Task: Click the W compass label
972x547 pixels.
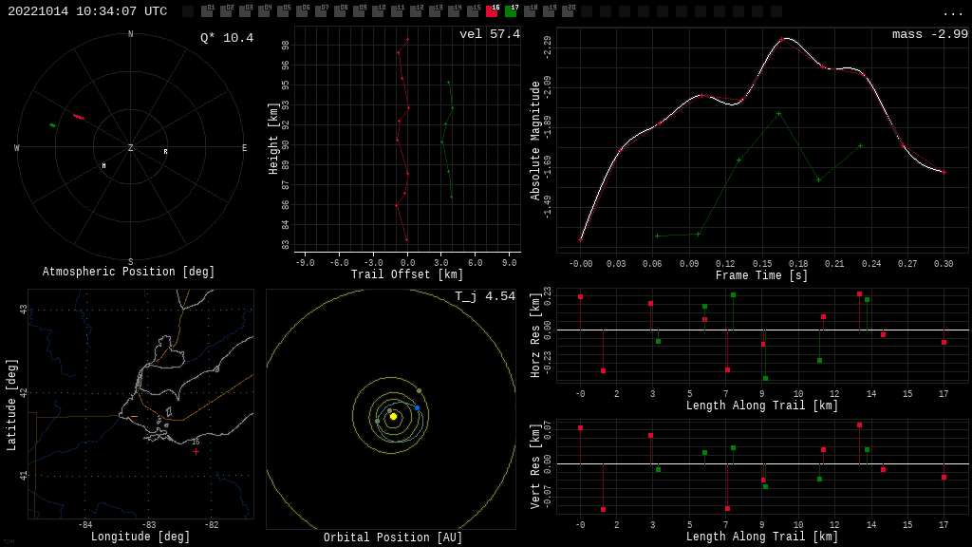Action: click(x=17, y=147)
